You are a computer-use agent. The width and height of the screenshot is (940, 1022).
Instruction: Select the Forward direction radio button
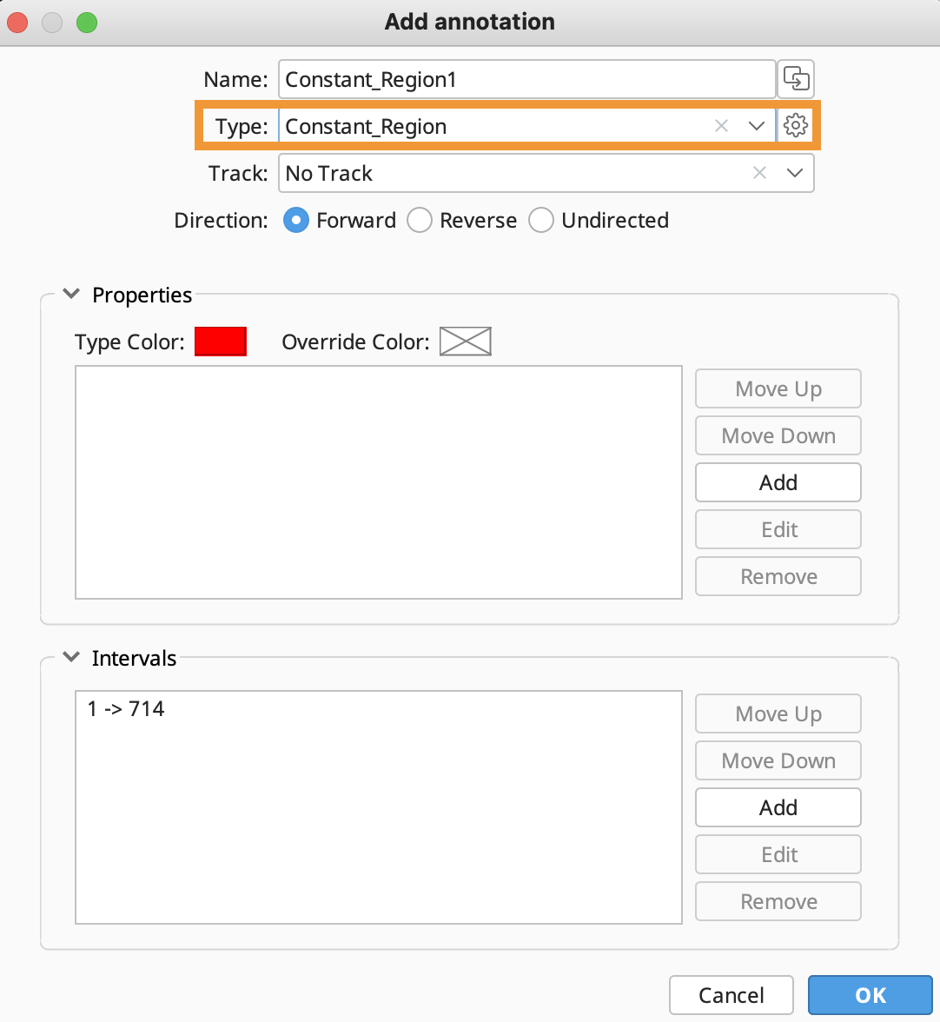pyautogui.click(x=295, y=221)
